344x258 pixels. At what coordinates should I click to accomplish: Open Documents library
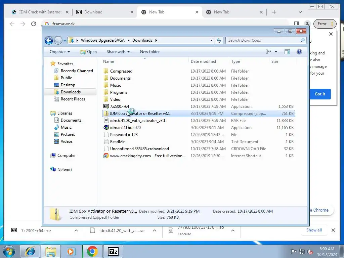[x=71, y=120]
